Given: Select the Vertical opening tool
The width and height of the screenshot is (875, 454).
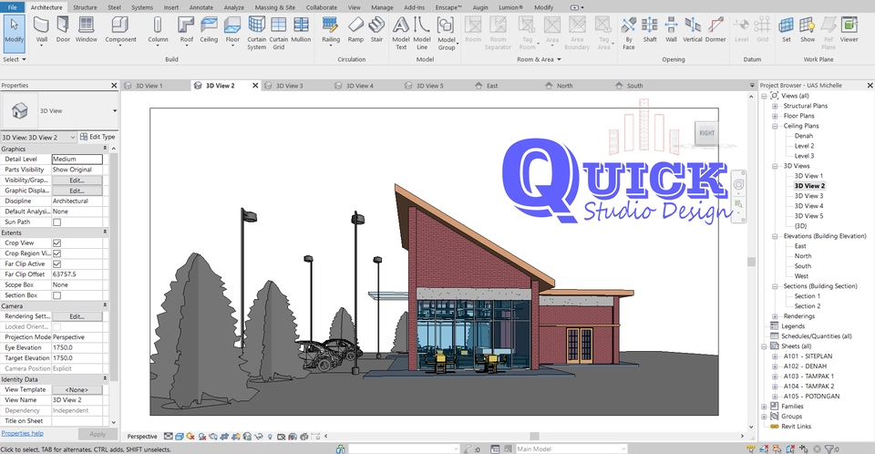Looking at the screenshot, I should pos(693,29).
